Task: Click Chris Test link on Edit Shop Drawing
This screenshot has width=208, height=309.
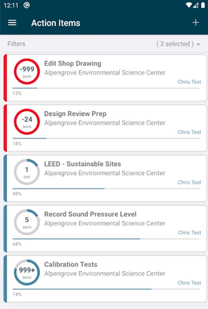Action: tap(189, 82)
